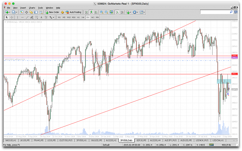Expand the Profiles dropdown arrow
The image size is (242, 151).
click(17, 12)
